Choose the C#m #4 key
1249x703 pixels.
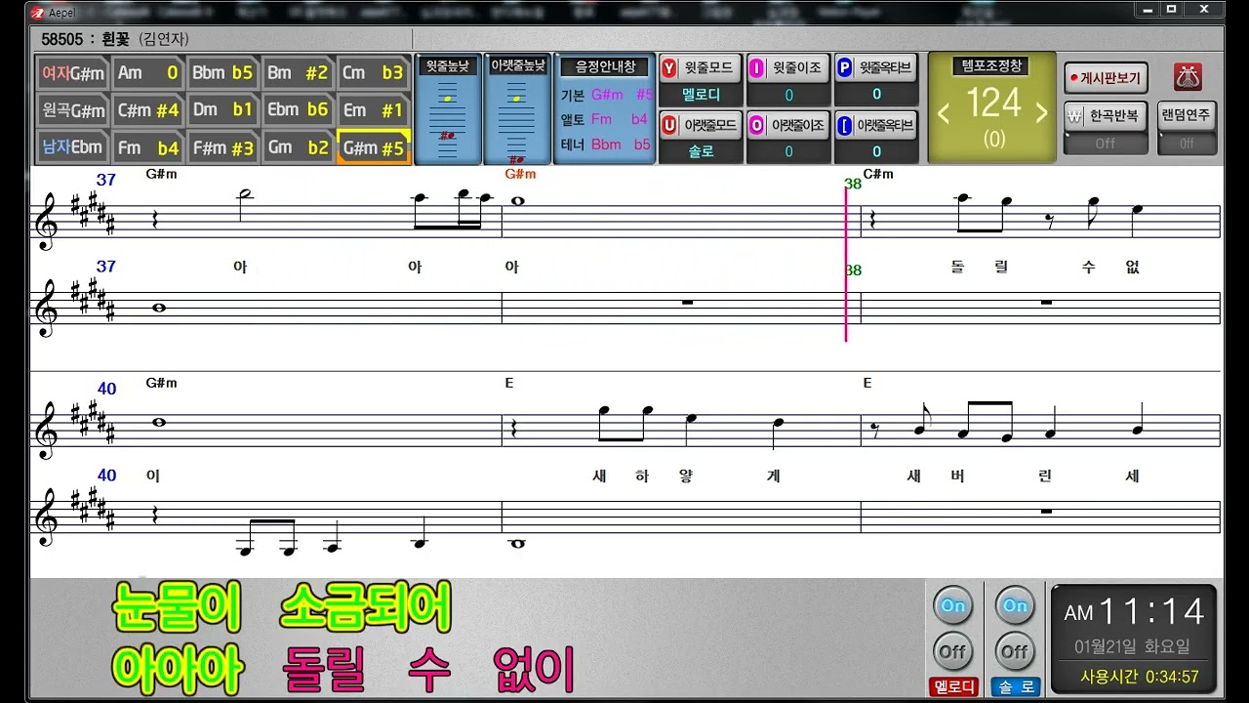pyautogui.click(x=147, y=110)
